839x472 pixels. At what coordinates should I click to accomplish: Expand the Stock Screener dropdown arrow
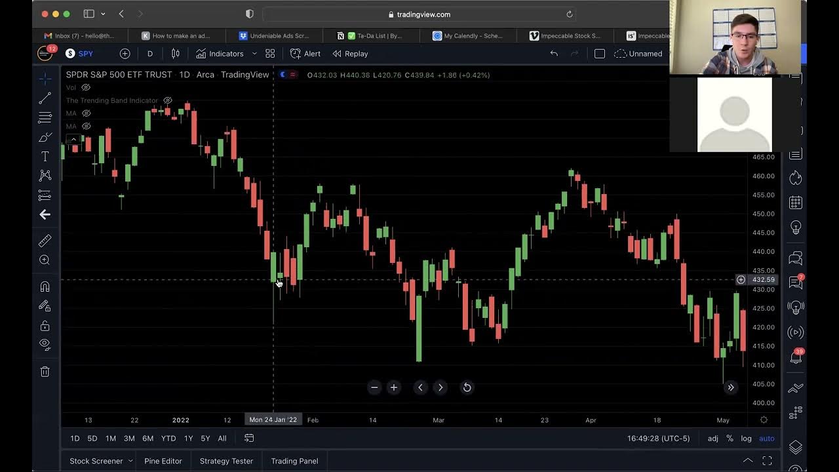pyautogui.click(x=130, y=461)
